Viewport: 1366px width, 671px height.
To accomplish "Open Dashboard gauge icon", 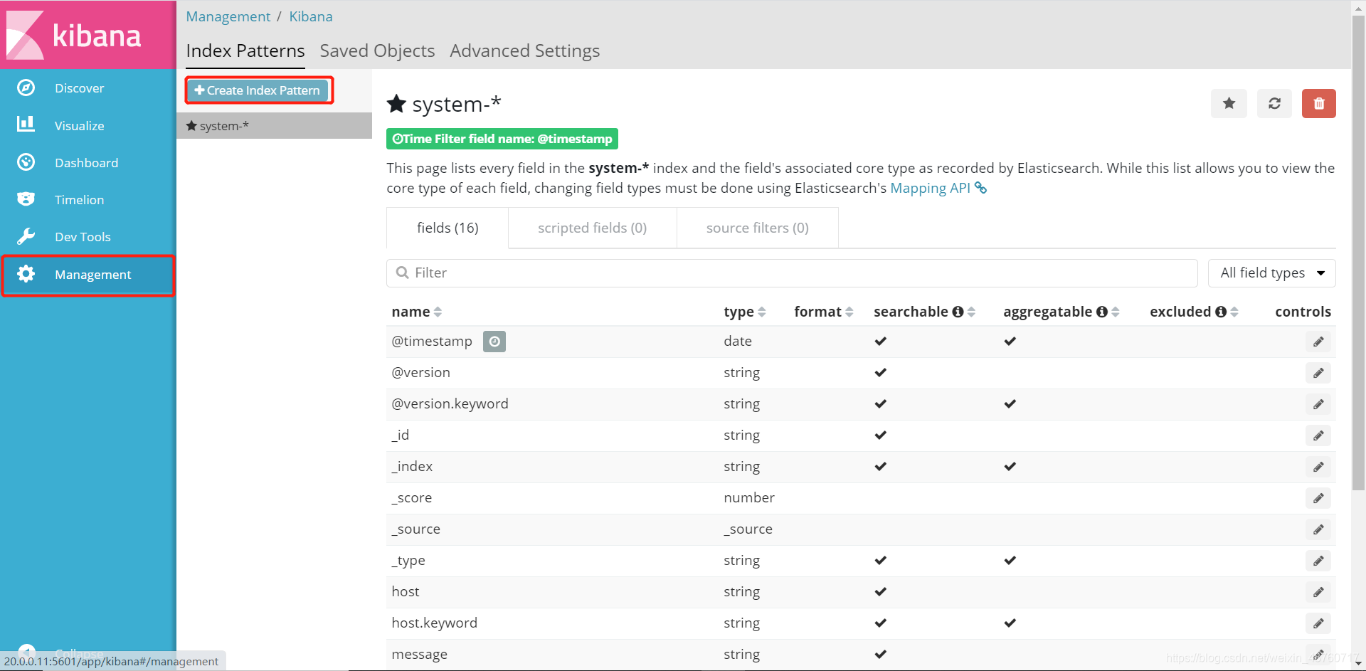I will tap(26, 162).
